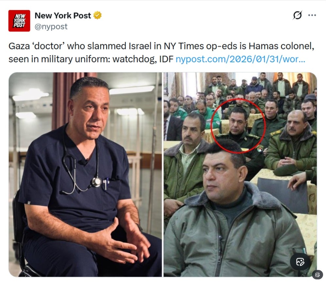Open left photo of doctor in scrubs
The width and height of the screenshot is (326, 282).
point(85,175)
